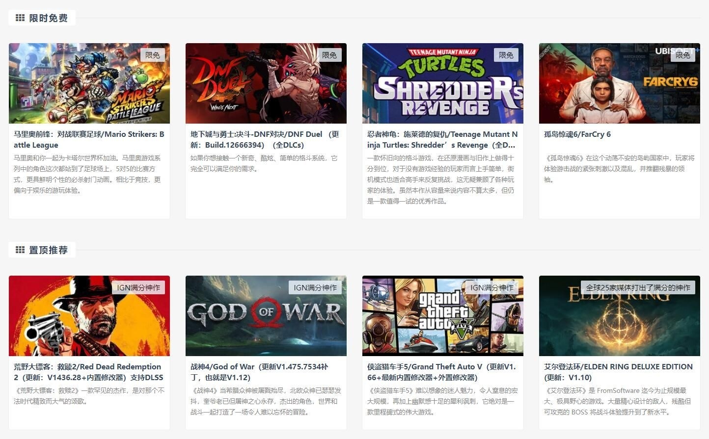Click the grid icon beside 限时免费
The height and width of the screenshot is (439, 709).
[x=20, y=18]
